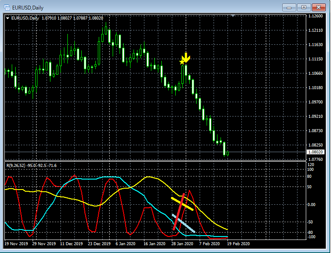Viewport: 331px width, 253px height.
Task: Click the 1.12600 price scale label
Action: coord(314,16)
